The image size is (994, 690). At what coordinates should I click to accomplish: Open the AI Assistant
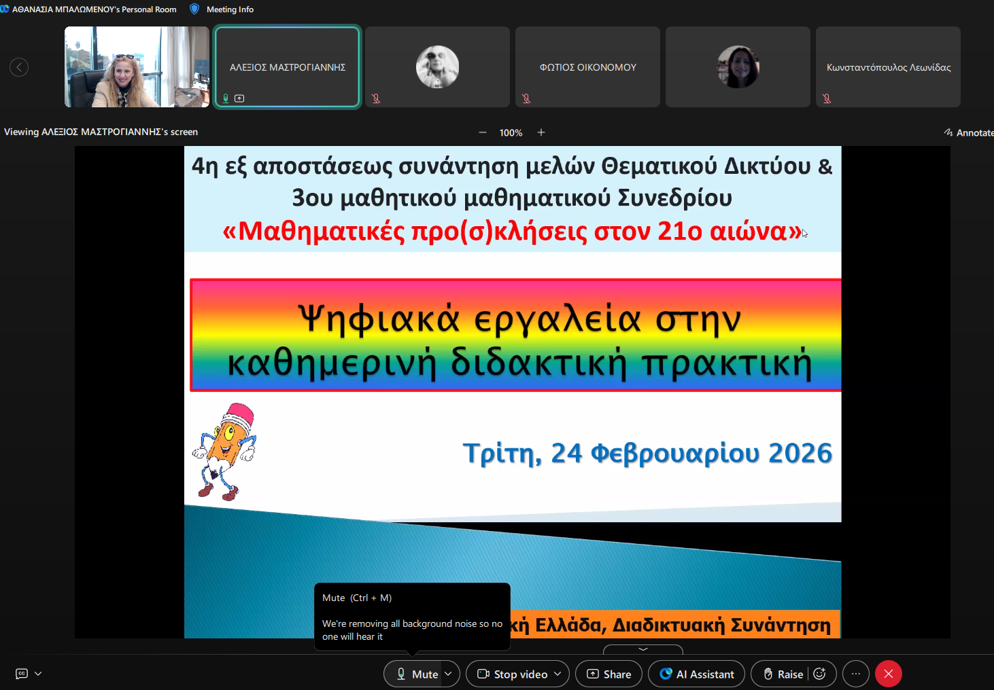coord(697,674)
